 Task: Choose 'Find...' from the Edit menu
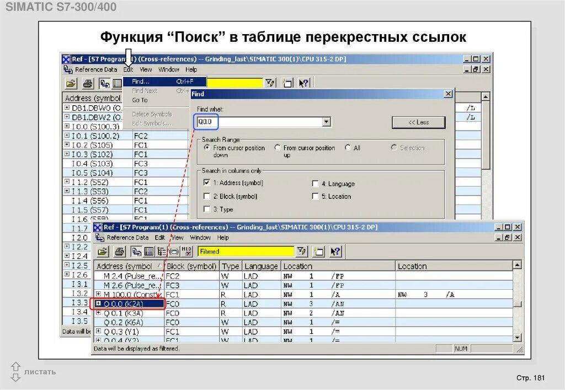(164, 82)
